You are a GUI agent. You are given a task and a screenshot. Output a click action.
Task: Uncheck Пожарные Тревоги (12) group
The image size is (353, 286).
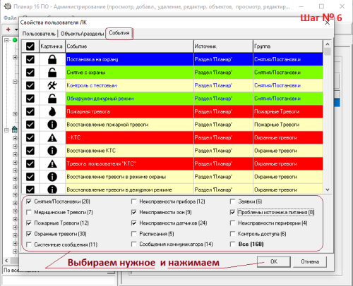(x=29, y=223)
